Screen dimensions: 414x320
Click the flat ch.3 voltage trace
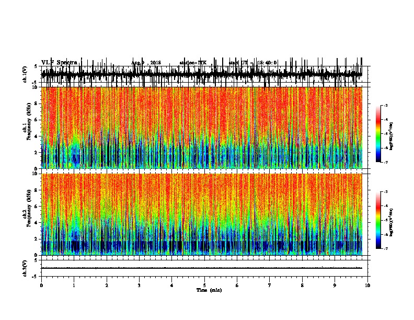pyautogui.click(x=202, y=268)
